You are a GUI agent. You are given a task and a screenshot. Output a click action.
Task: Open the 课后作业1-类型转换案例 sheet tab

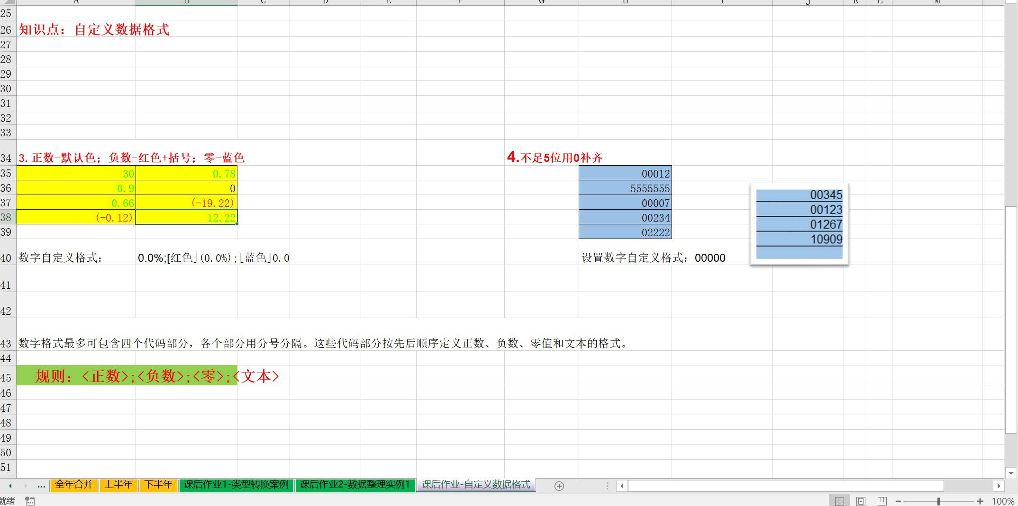236,485
